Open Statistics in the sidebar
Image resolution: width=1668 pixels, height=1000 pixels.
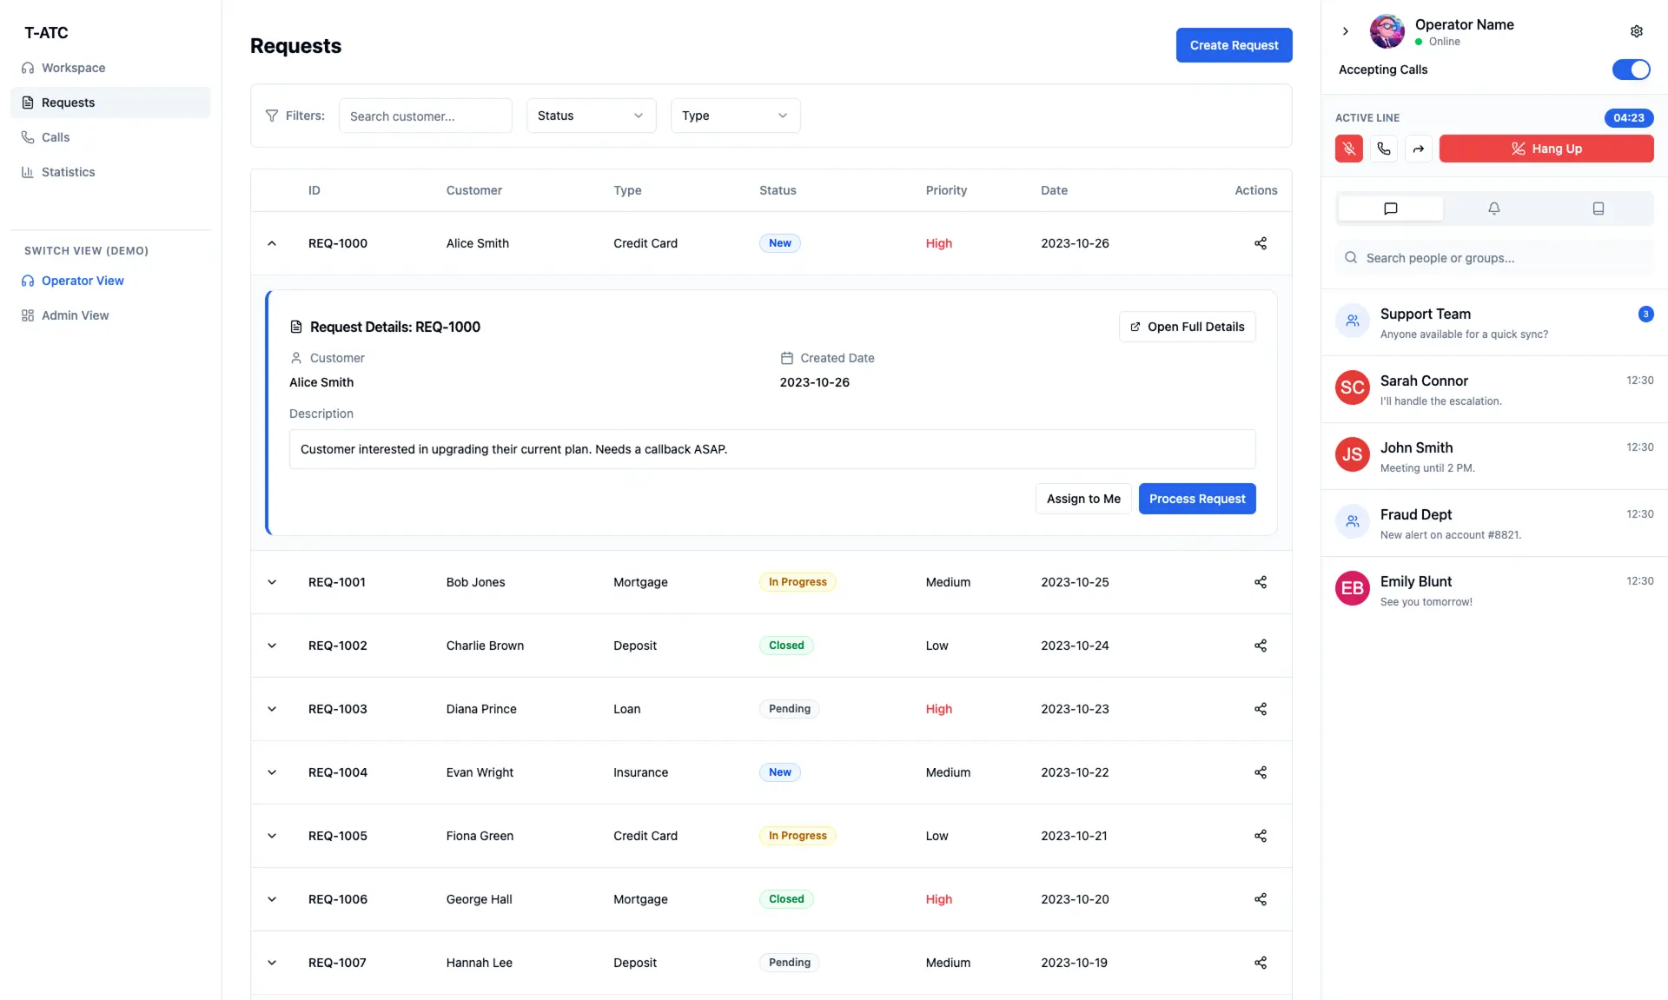click(x=68, y=172)
